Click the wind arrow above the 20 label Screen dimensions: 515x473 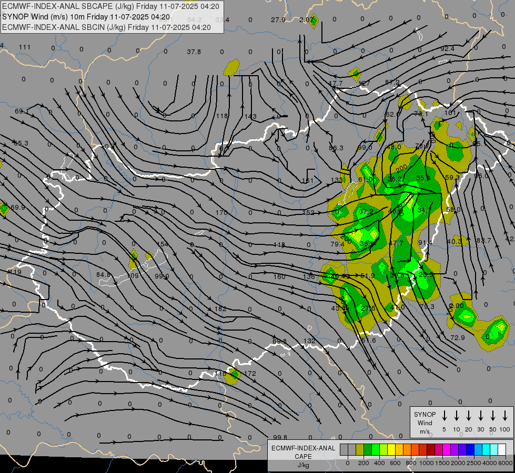[468, 416]
